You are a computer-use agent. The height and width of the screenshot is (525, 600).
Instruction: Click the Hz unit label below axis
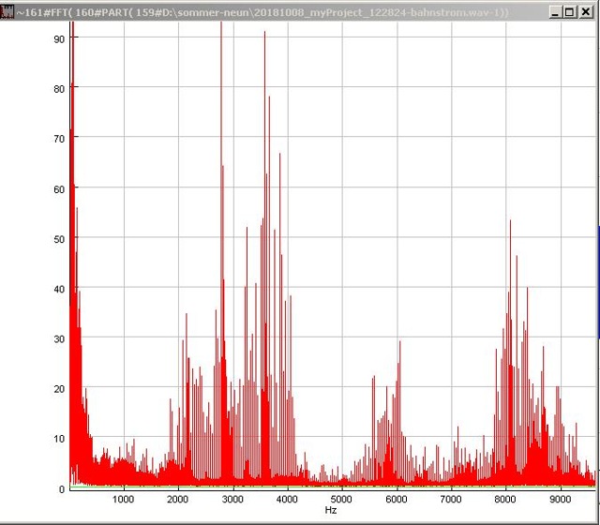click(331, 510)
